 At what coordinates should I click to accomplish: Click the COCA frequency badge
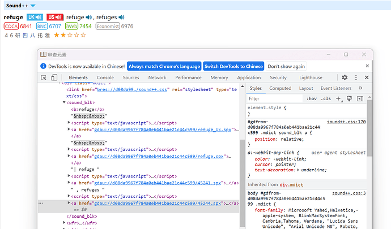coord(11,26)
